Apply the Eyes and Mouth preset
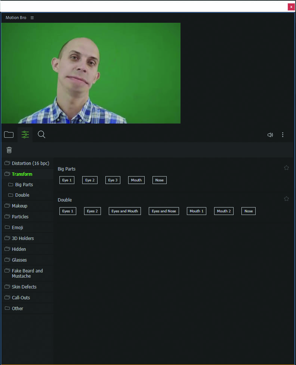The height and width of the screenshot is (365, 296). tap(125, 211)
